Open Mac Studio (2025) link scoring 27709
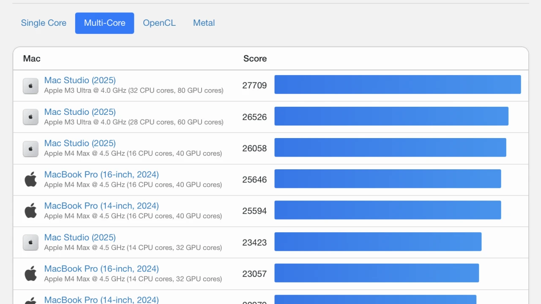 tap(80, 80)
